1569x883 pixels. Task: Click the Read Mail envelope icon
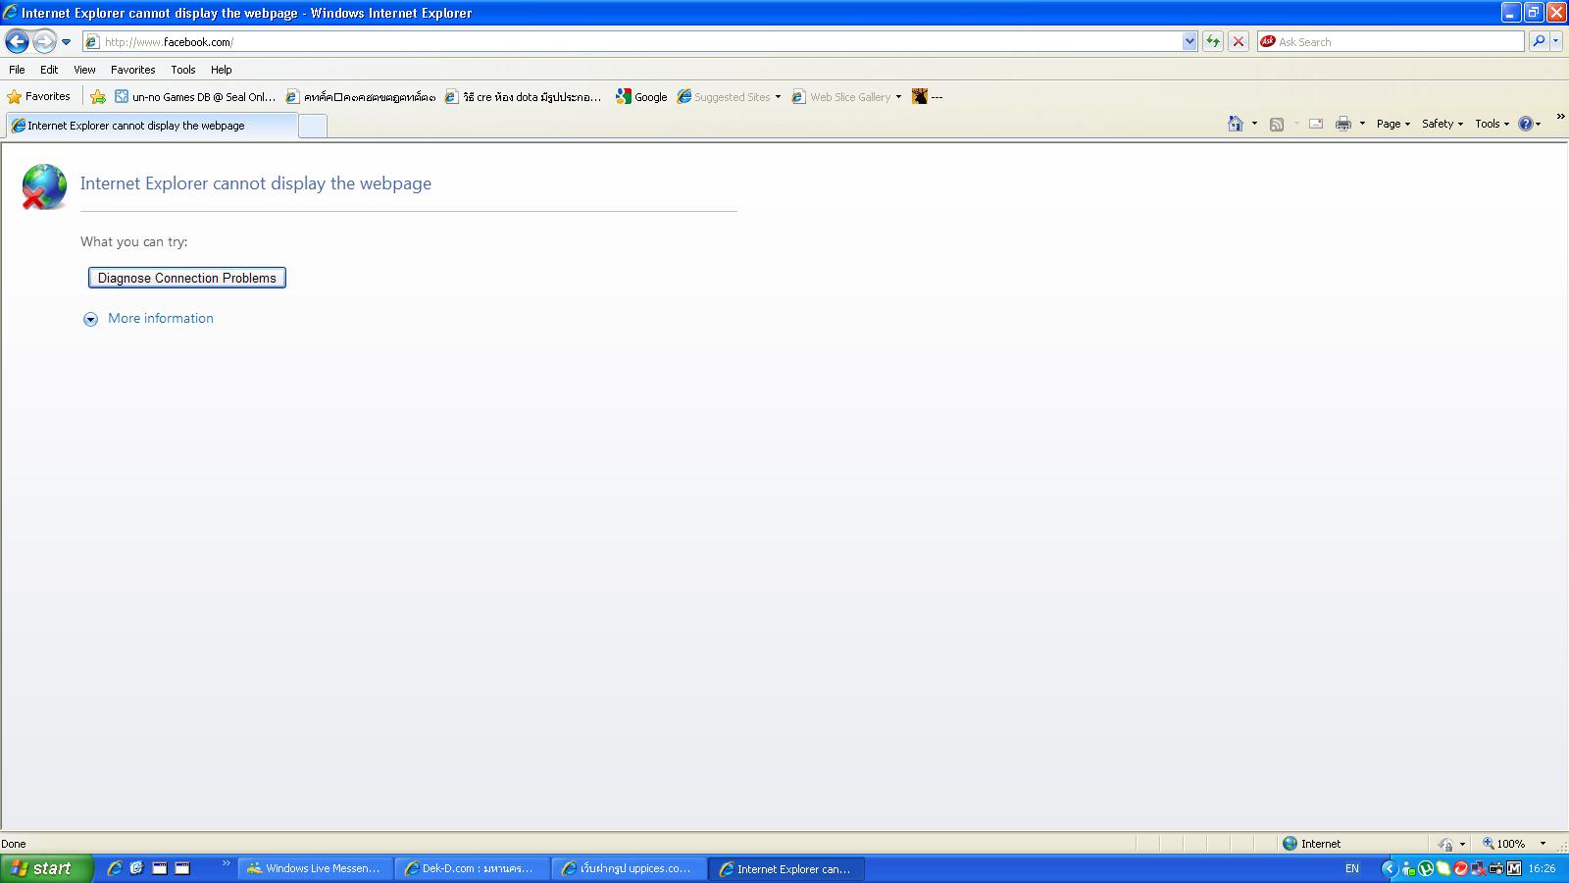click(1316, 124)
